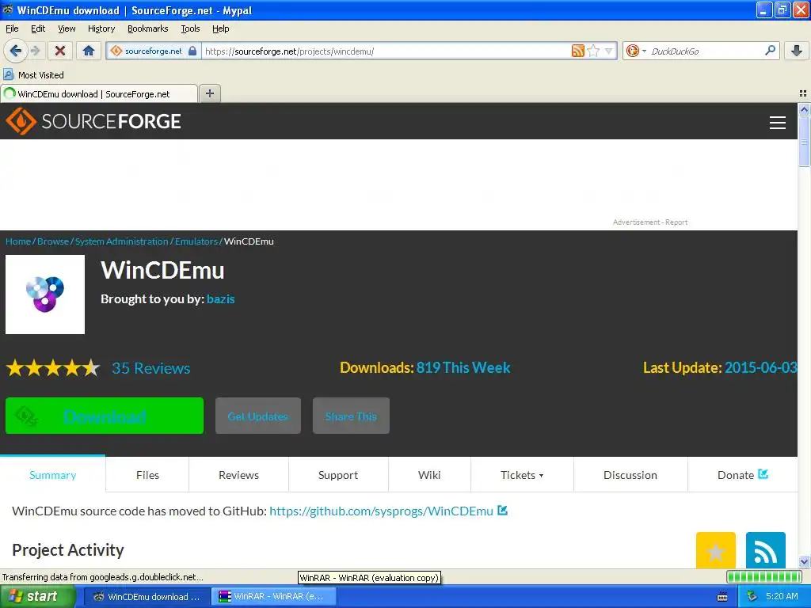Open the tab groups icon at right
This screenshot has height=608, width=811.
803,93
